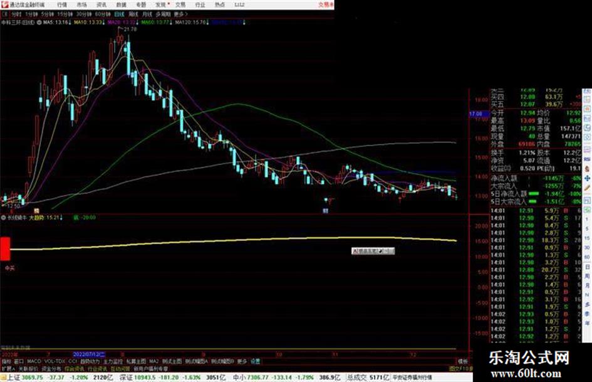592x382 pixels.
Task: Switch chart to 60分钟 period
Action: coord(103,14)
